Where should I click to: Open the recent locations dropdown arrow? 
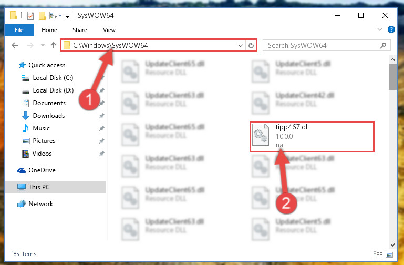pyautogui.click(x=43, y=45)
